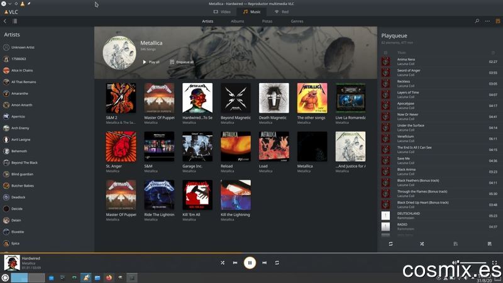
Task: Open Garage Inc. album cover
Action: (197, 147)
